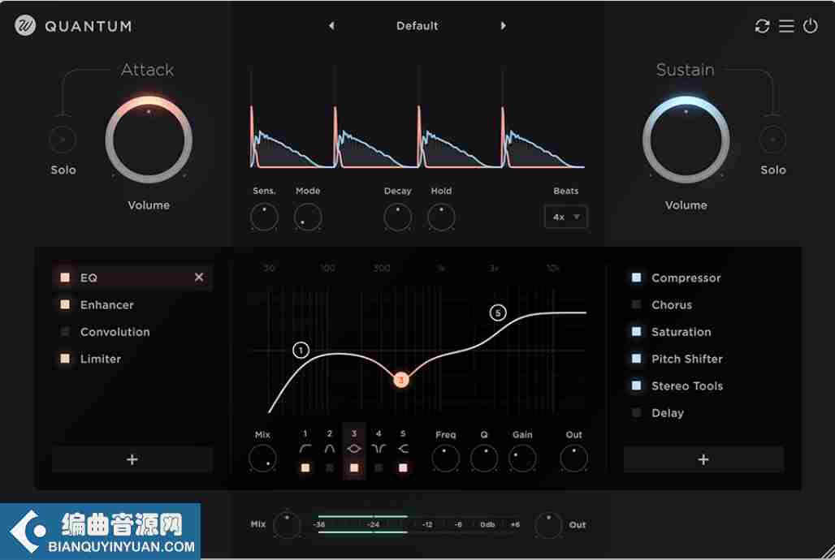Screen dimensions: 835x560
Task: Enable the Convolution module square
Action: [x=65, y=332]
